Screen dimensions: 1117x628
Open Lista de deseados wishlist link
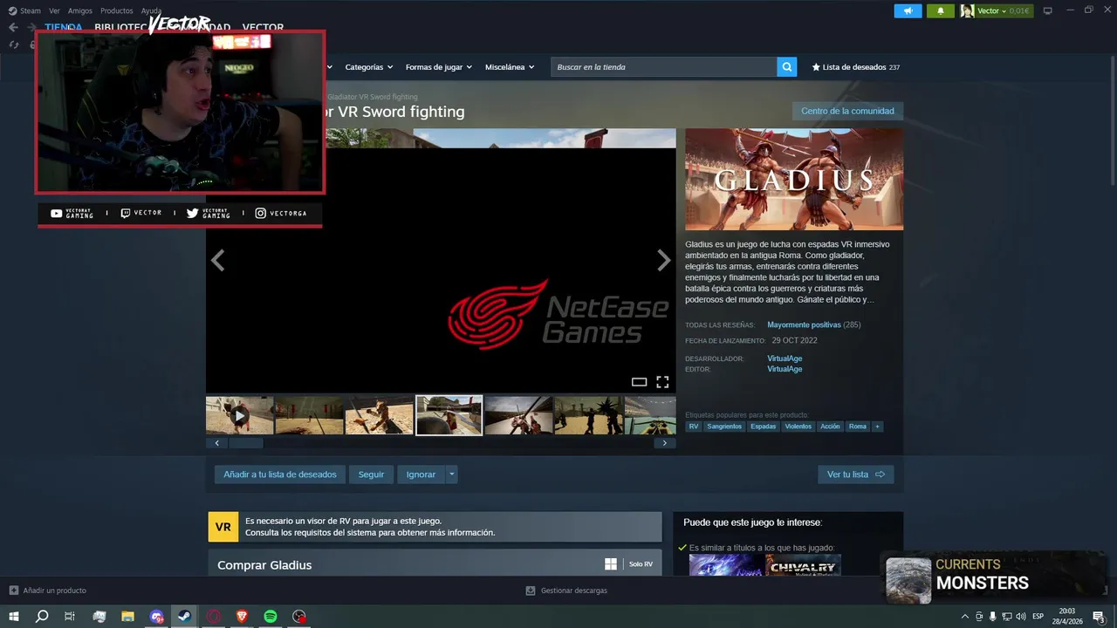click(x=855, y=67)
